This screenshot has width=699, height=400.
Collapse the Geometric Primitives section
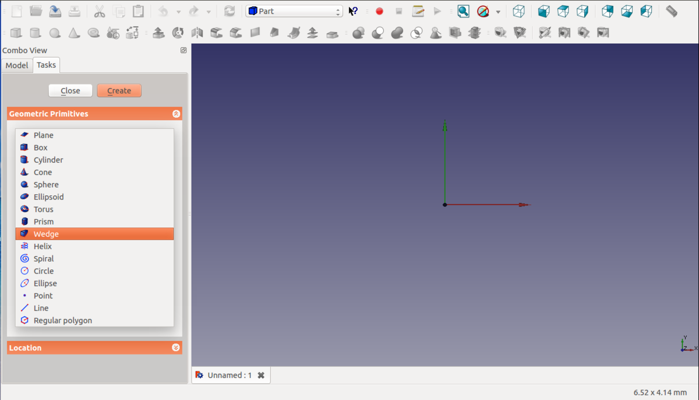[x=176, y=114]
